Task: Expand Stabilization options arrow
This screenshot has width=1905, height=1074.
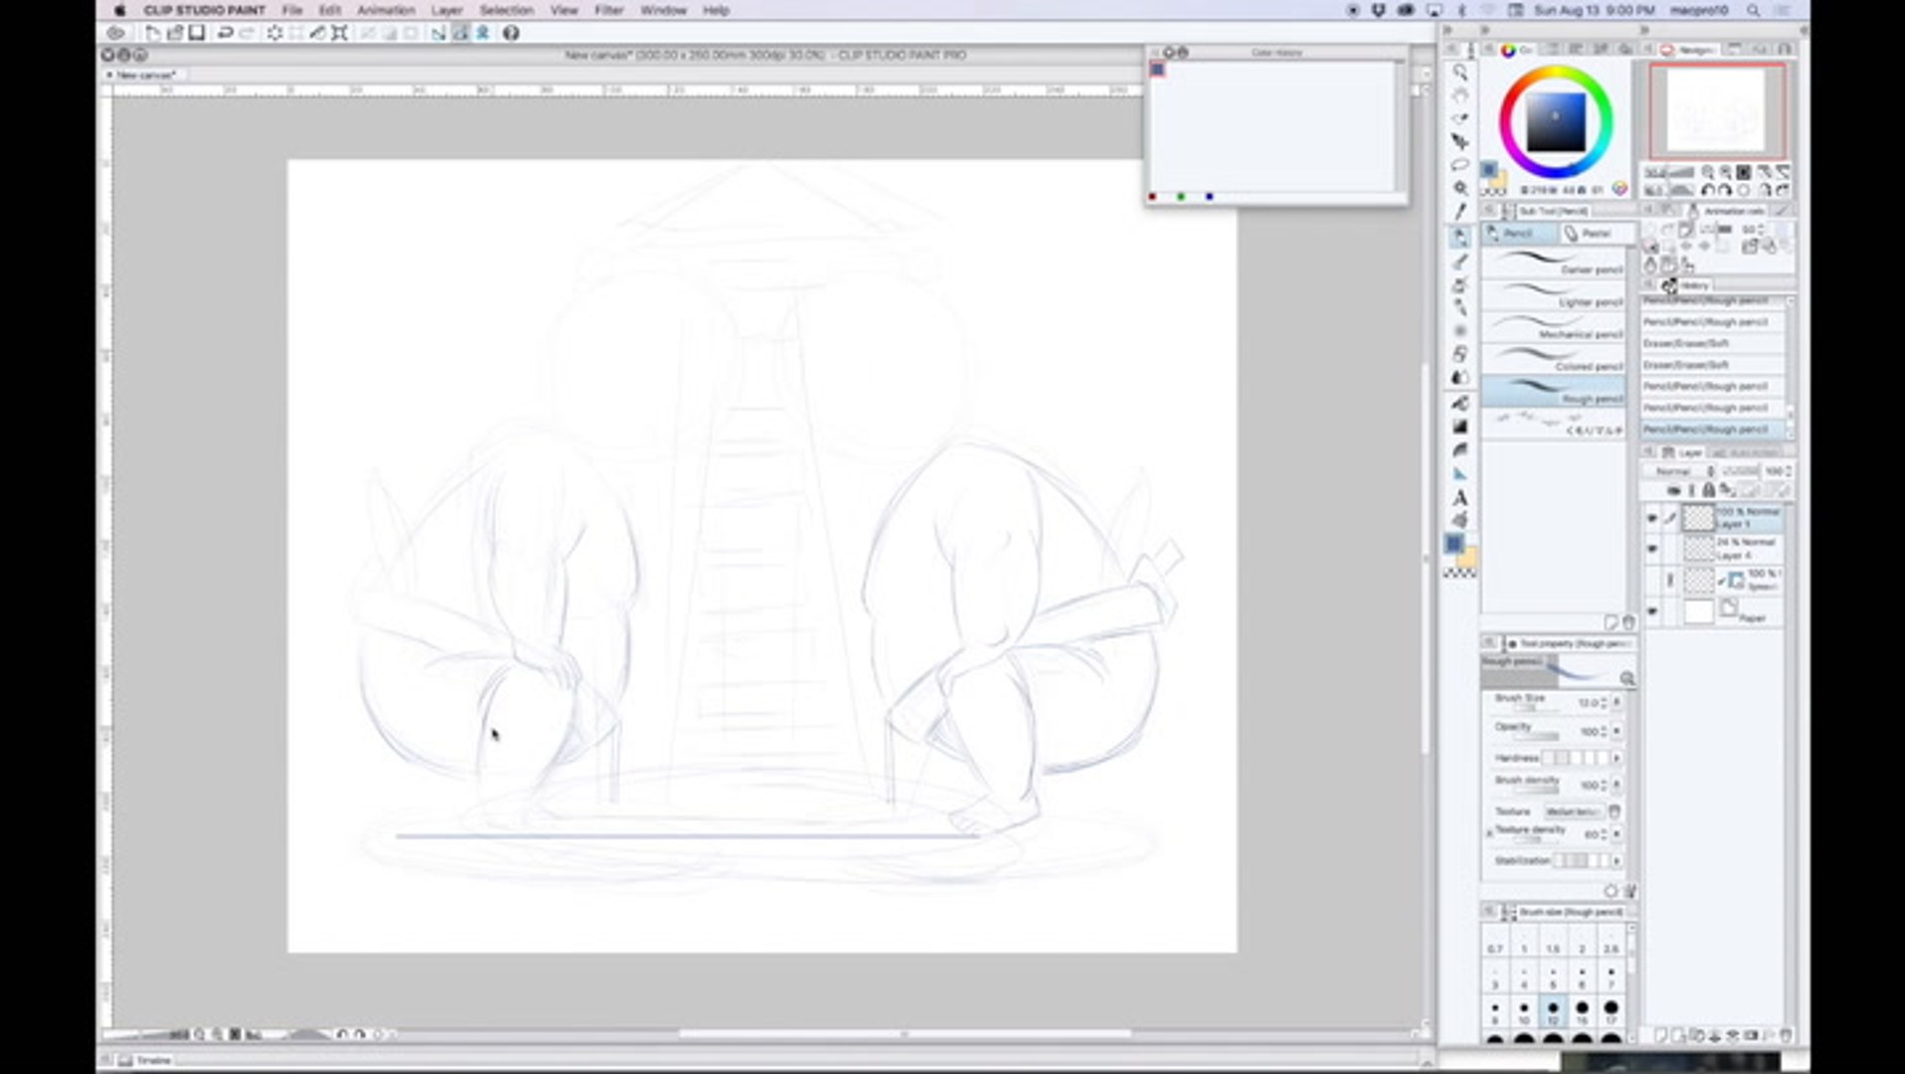Action: pos(1617,860)
